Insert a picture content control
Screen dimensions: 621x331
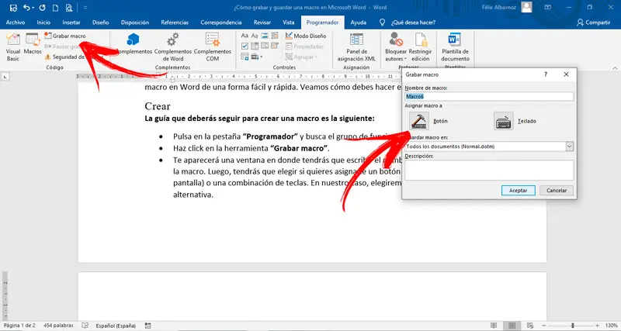click(265, 36)
